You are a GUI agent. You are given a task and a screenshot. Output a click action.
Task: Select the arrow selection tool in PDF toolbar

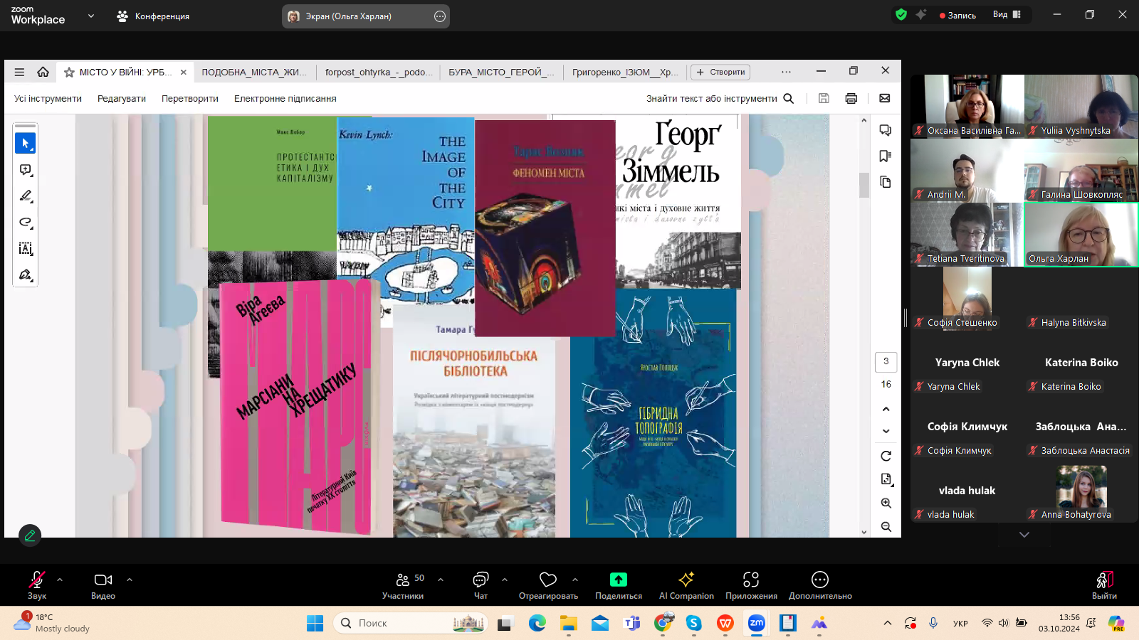click(25, 143)
